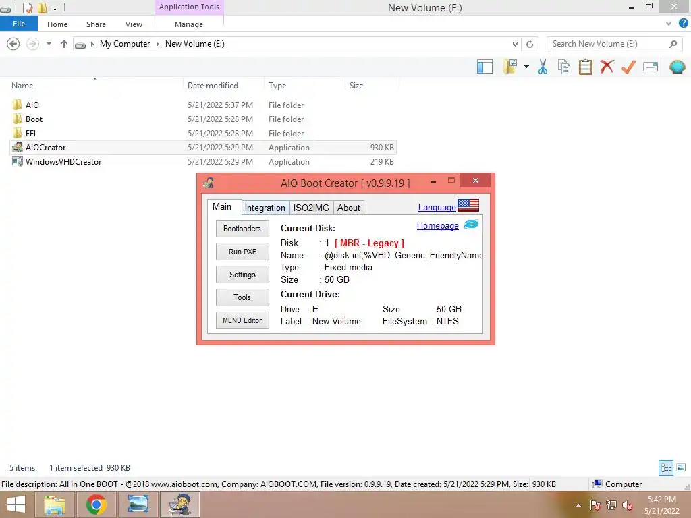Click the orange checkmark Properties icon
Viewport: 691px width, 518px height.
628,67
